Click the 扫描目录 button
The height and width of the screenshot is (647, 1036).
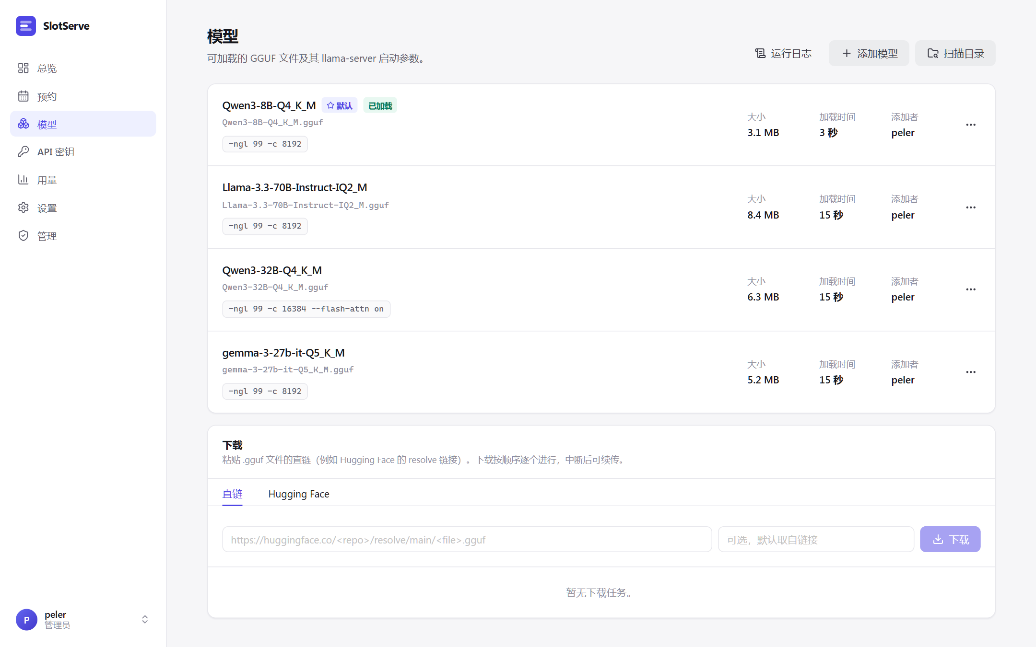pos(955,53)
